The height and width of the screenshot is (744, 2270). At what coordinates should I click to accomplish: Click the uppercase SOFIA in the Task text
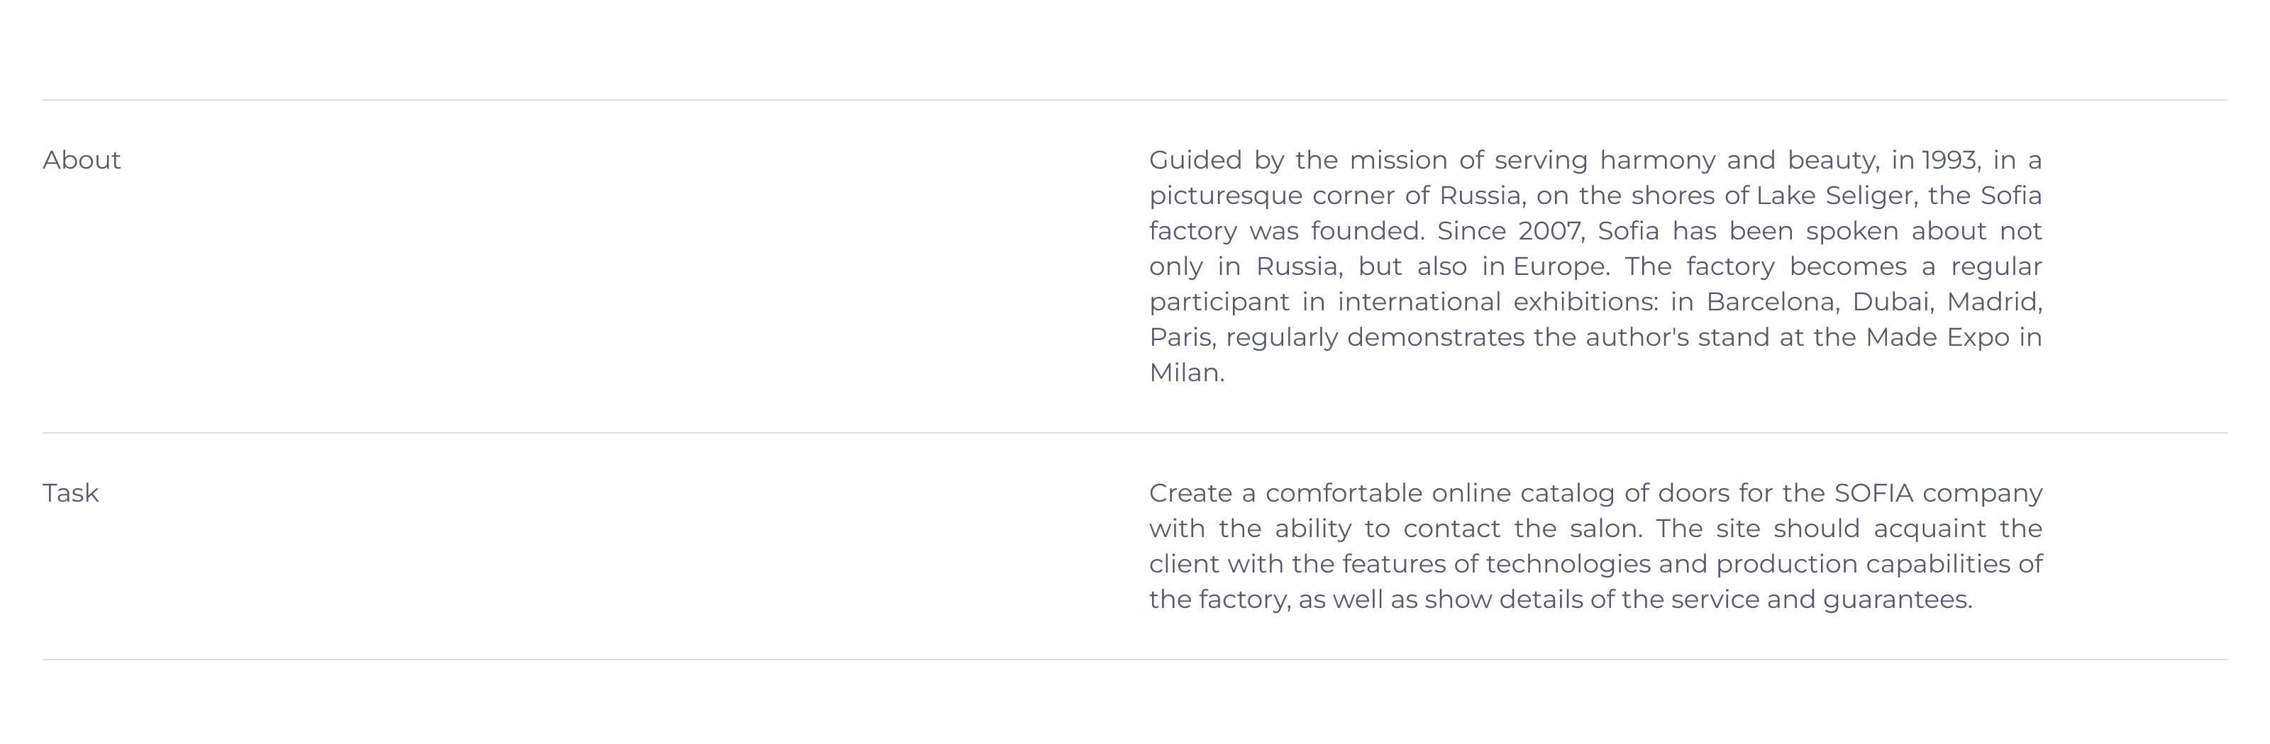(x=1873, y=493)
